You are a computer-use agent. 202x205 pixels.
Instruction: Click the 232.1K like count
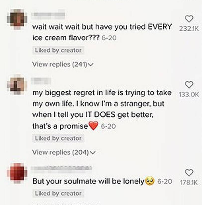point(189,29)
